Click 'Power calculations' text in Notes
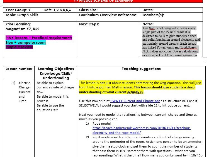Screen dimensions: 209x157 [x=185, y=51]
